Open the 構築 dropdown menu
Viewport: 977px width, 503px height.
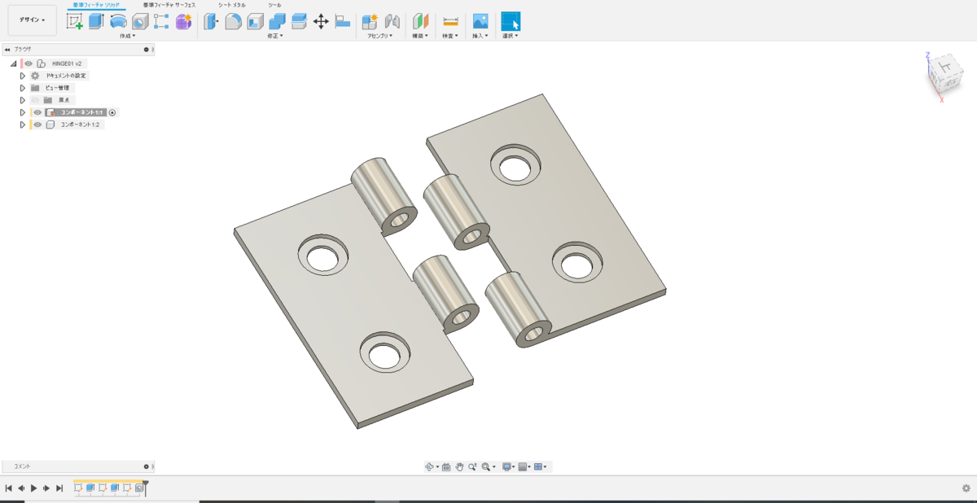(x=420, y=36)
